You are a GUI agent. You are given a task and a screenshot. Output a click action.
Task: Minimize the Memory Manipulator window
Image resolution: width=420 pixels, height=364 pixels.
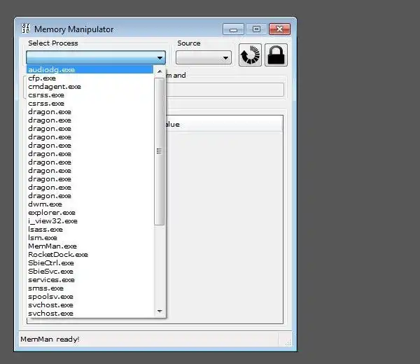233,29
